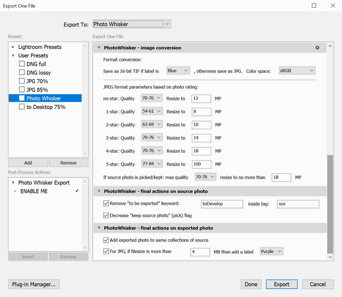Click the toDevelop keyword field
This screenshot has height=297, width=342.
tap(222, 204)
